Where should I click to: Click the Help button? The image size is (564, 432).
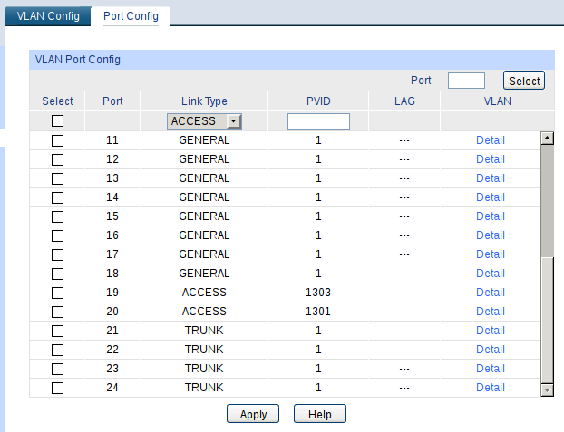(x=320, y=414)
